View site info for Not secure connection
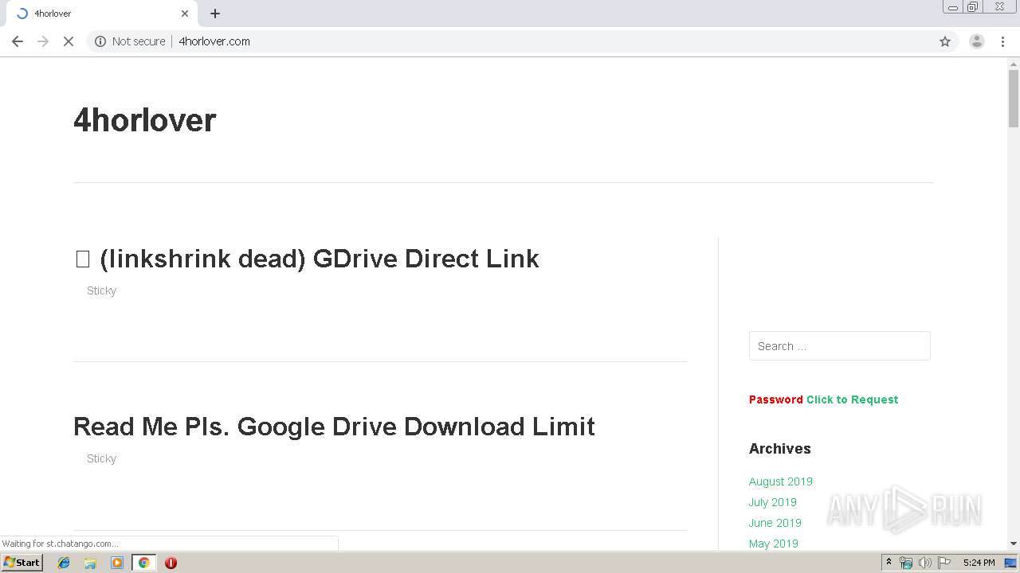The width and height of the screenshot is (1020, 573). pyautogui.click(x=130, y=41)
